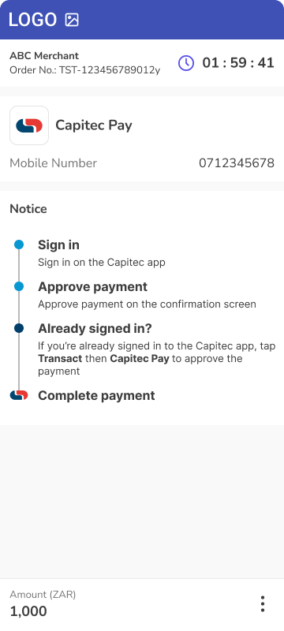This screenshot has width=284, height=631.
Task: Click the image placeholder icon beside LOGO
Action: click(x=72, y=20)
